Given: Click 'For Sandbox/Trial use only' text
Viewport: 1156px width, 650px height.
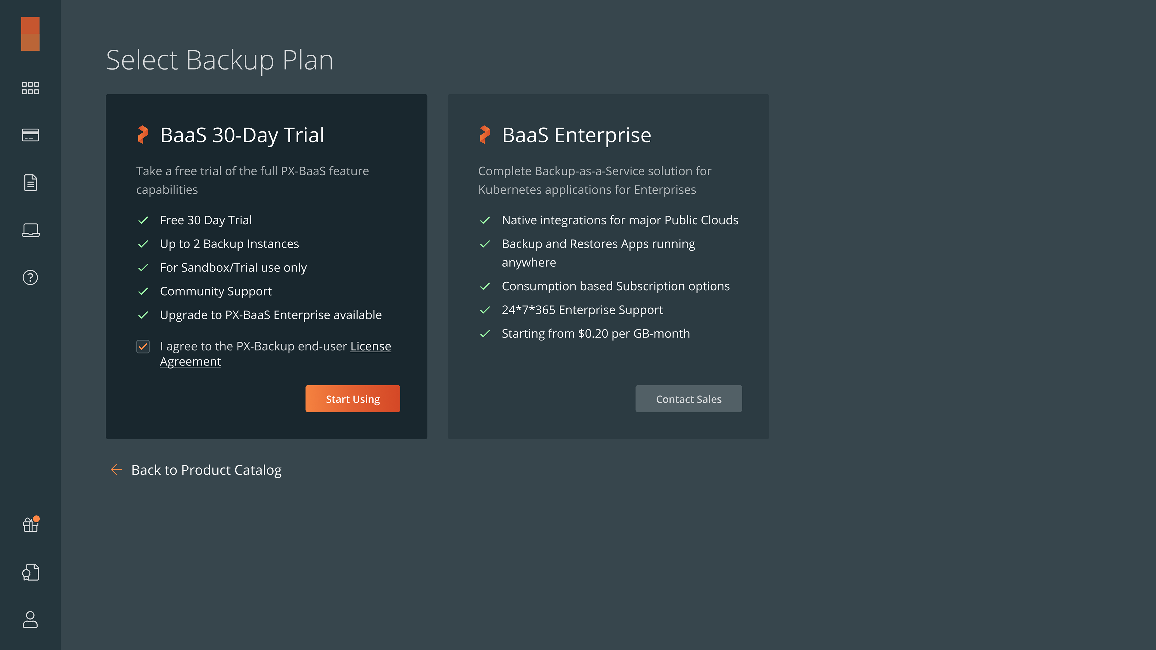Looking at the screenshot, I should point(233,268).
